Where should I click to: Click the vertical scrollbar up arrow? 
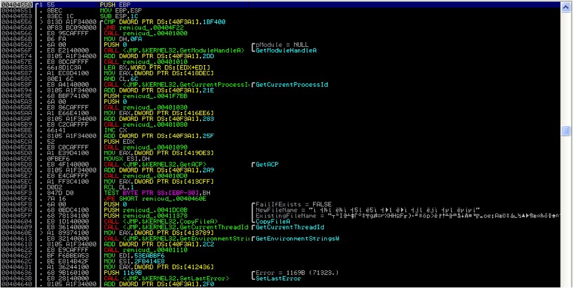(566, 7)
